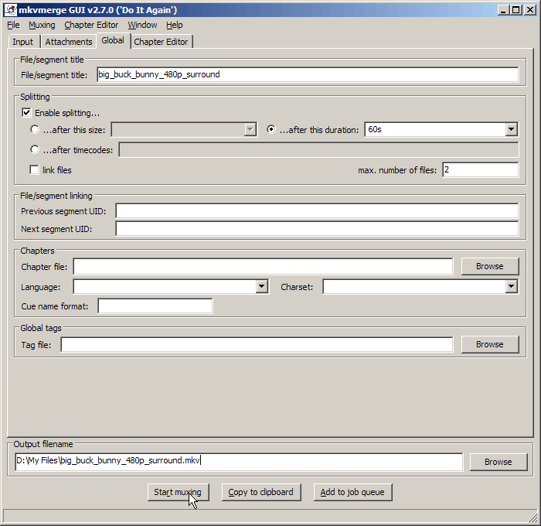Open the Help menu
This screenshot has width=541, height=526.
pyautogui.click(x=174, y=25)
